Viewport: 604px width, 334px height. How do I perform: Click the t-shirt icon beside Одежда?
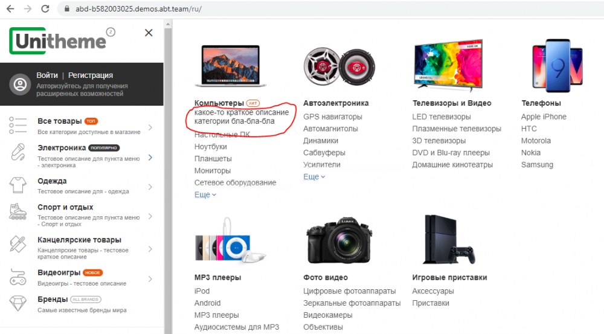(19, 185)
